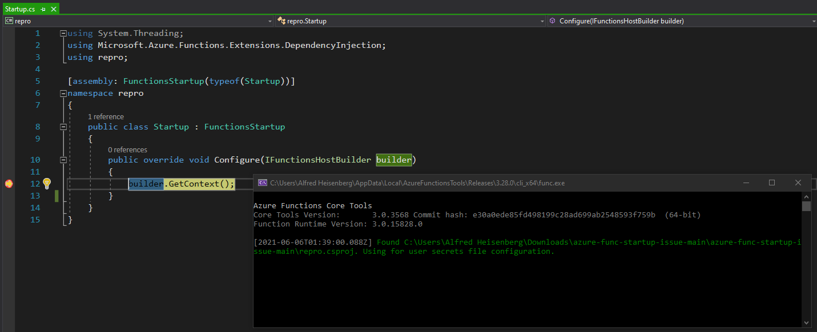Collapse the Configure method block
817x332 pixels.
coord(63,160)
